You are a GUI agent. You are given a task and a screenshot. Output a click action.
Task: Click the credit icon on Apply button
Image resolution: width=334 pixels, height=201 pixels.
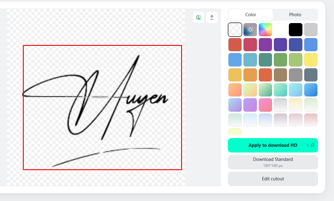point(312,145)
